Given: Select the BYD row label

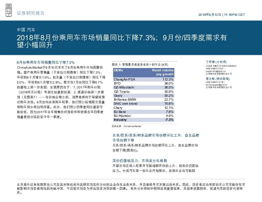Looking at the screenshot, I should pyautogui.click(x=117, y=83).
